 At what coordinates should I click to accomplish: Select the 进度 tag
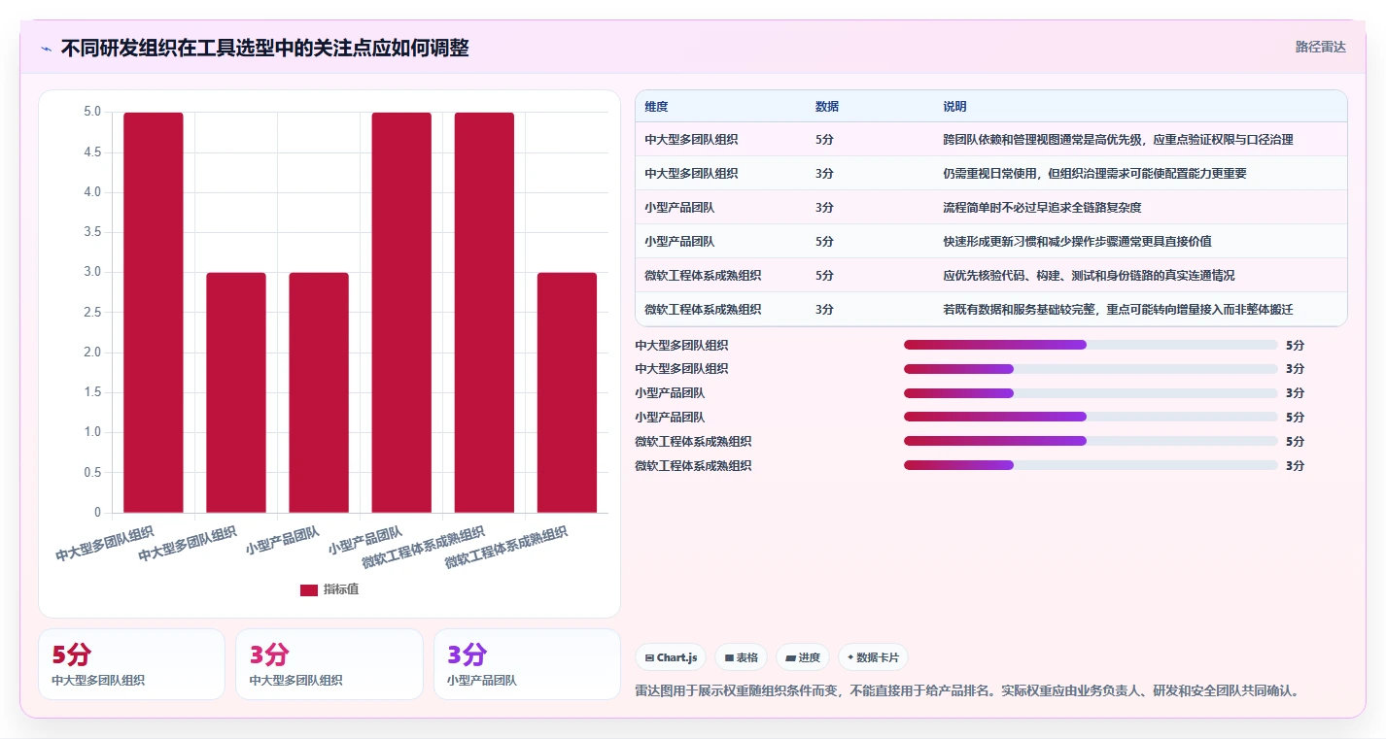803,657
